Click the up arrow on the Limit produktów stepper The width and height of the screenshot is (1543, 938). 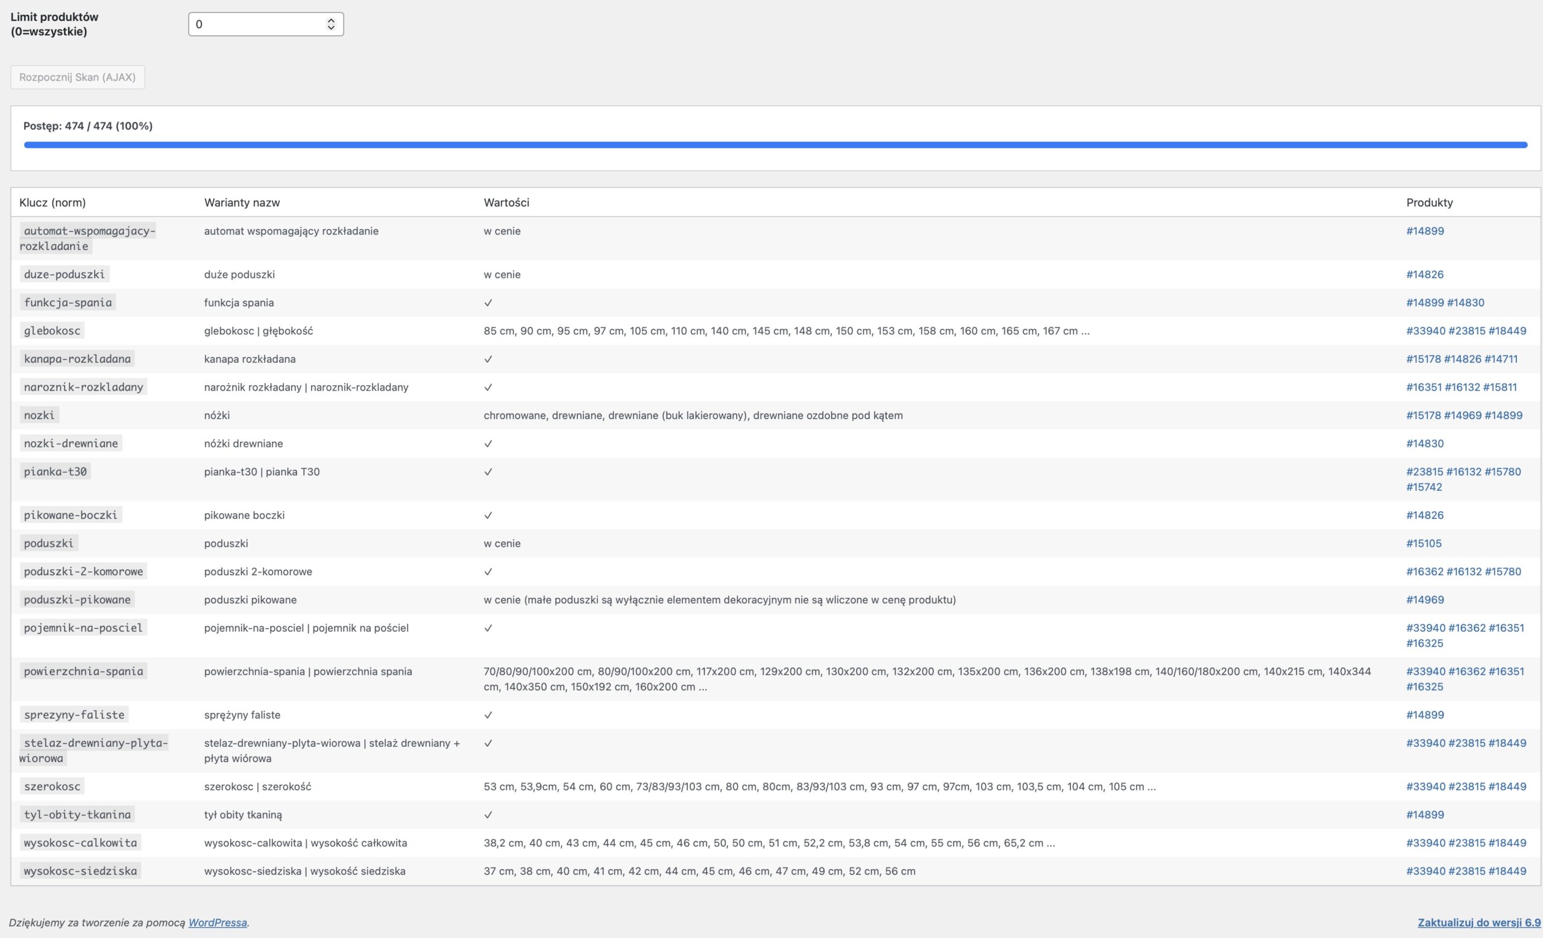pyautogui.click(x=332, y=20)
